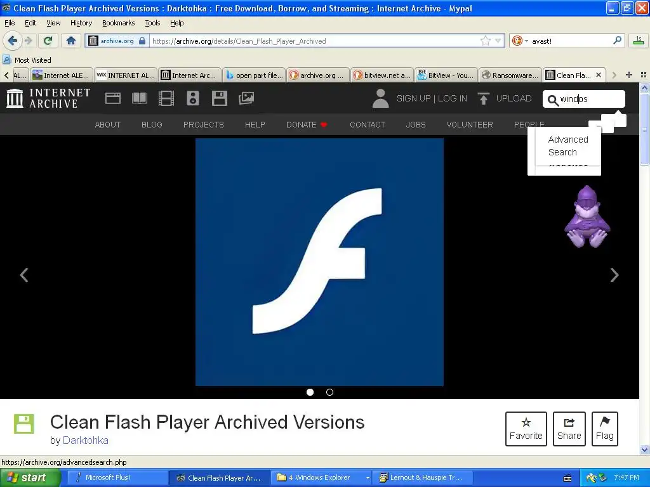Open the Software floppy disk icon
Viewport: 650px width, 487px height.
[x=219, y=98]
